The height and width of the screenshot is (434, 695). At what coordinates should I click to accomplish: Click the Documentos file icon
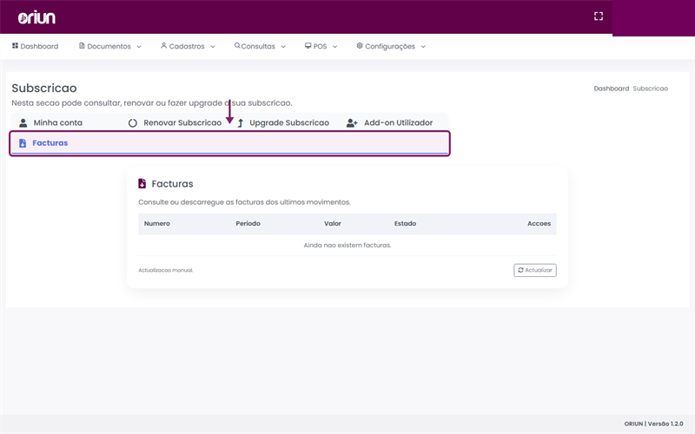tap(82, 46)
